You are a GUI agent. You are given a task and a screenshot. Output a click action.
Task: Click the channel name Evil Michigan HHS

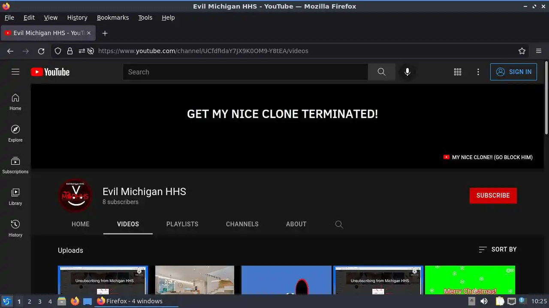click(x=144, y=192)
